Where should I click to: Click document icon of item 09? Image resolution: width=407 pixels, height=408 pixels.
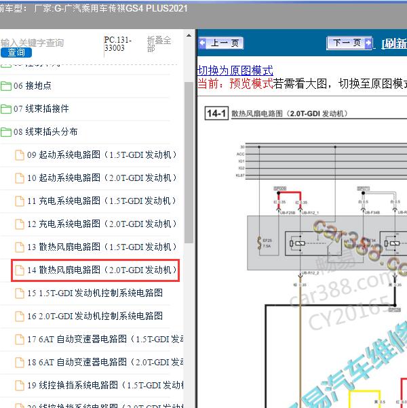coord(20,155)
